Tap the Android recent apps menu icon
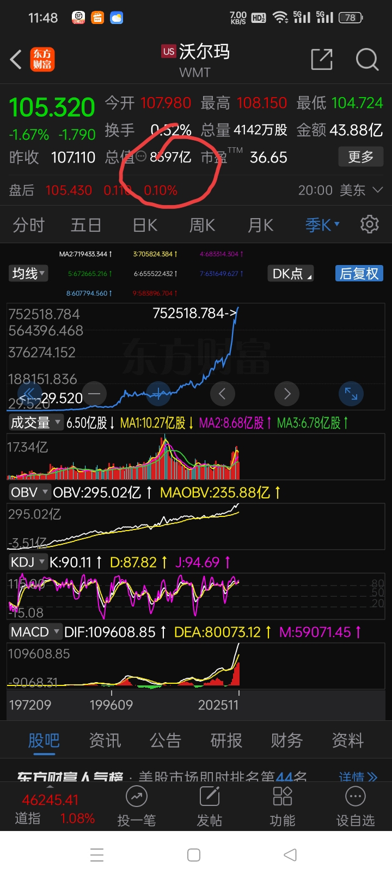The height and width of the screenshot is (879, 392). point(97,854)
